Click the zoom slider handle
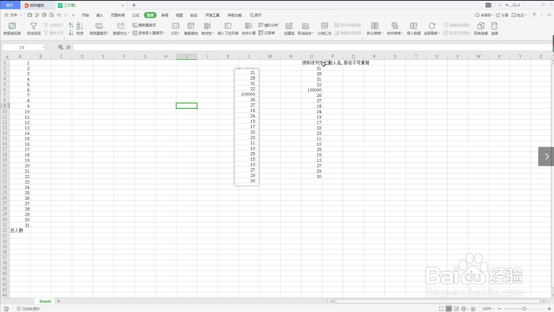 (x=524, y=309)
